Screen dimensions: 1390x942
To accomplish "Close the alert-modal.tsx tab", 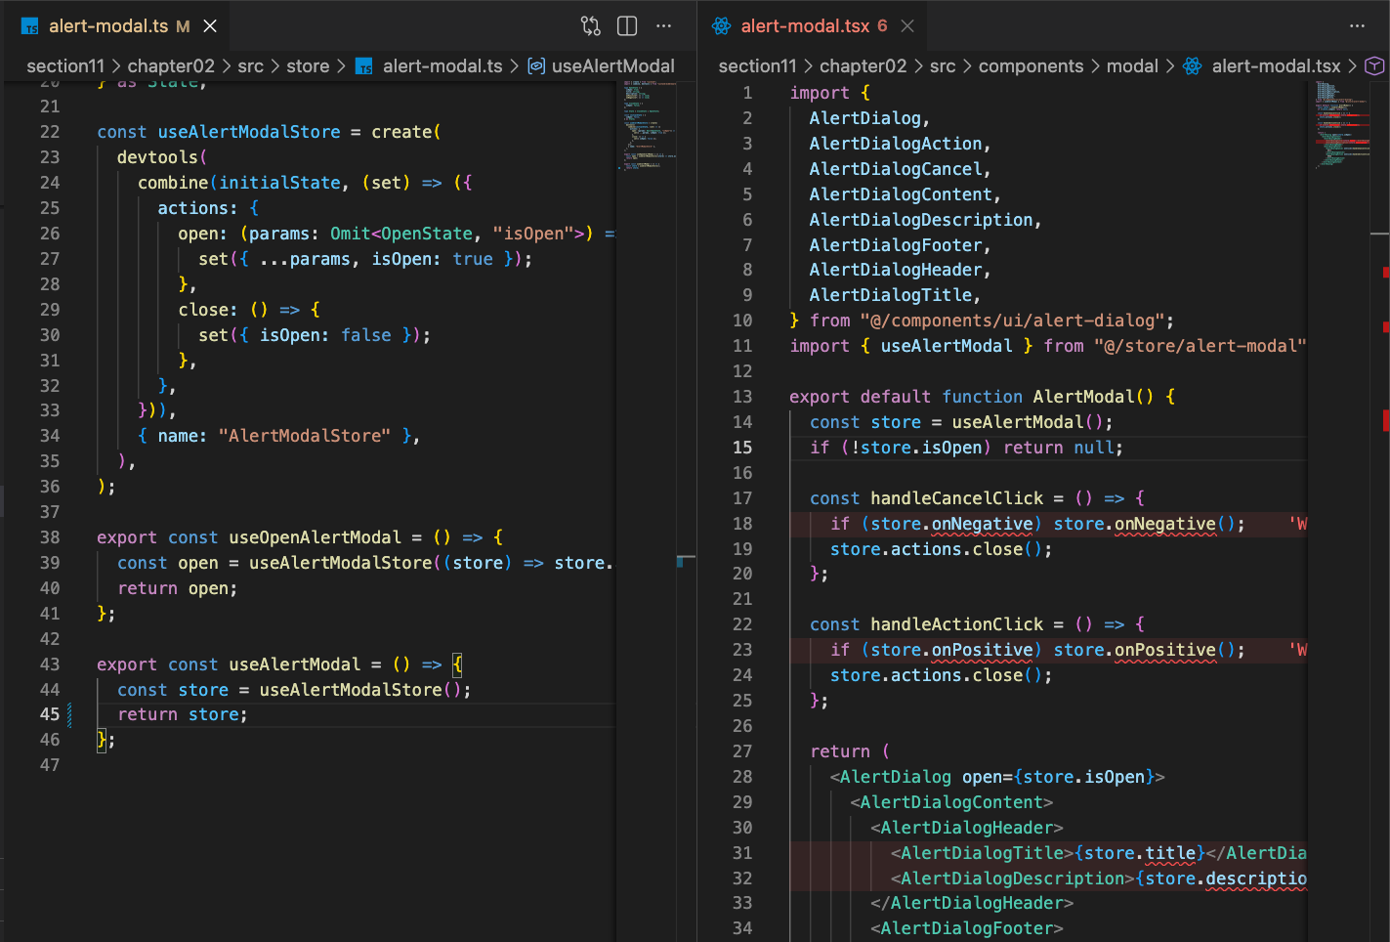I will pyautogui.click(x=907, y=26).
